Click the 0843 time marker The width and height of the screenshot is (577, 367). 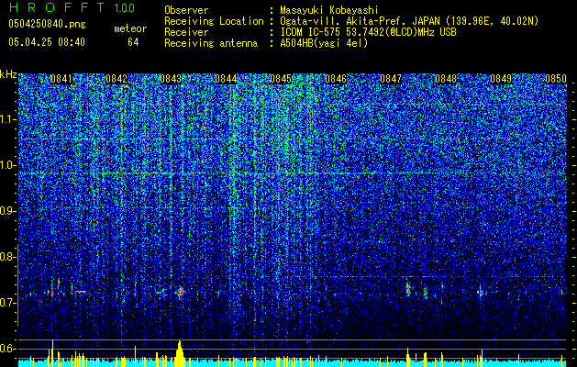point(171,79)
